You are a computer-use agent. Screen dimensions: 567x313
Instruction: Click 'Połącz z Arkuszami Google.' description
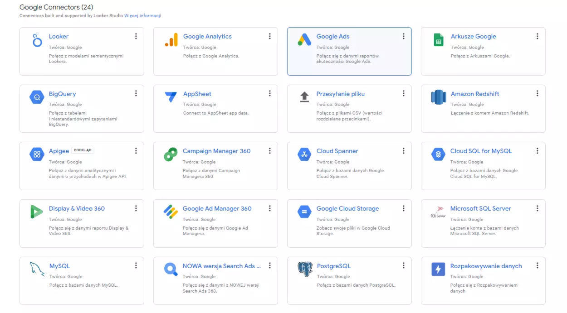click(x=480, y=56)
